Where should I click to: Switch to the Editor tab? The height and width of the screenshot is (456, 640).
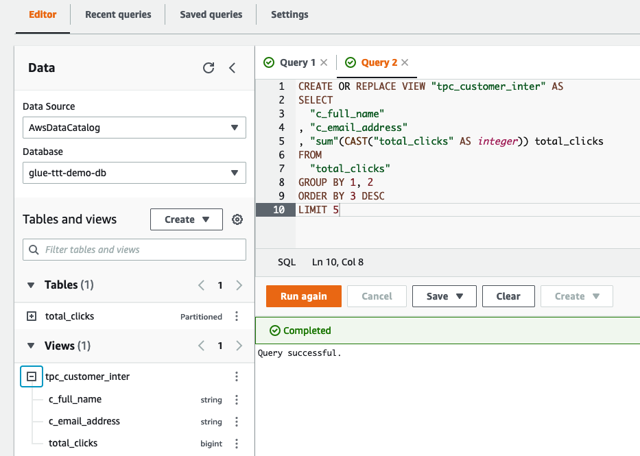tap(43, 14)
